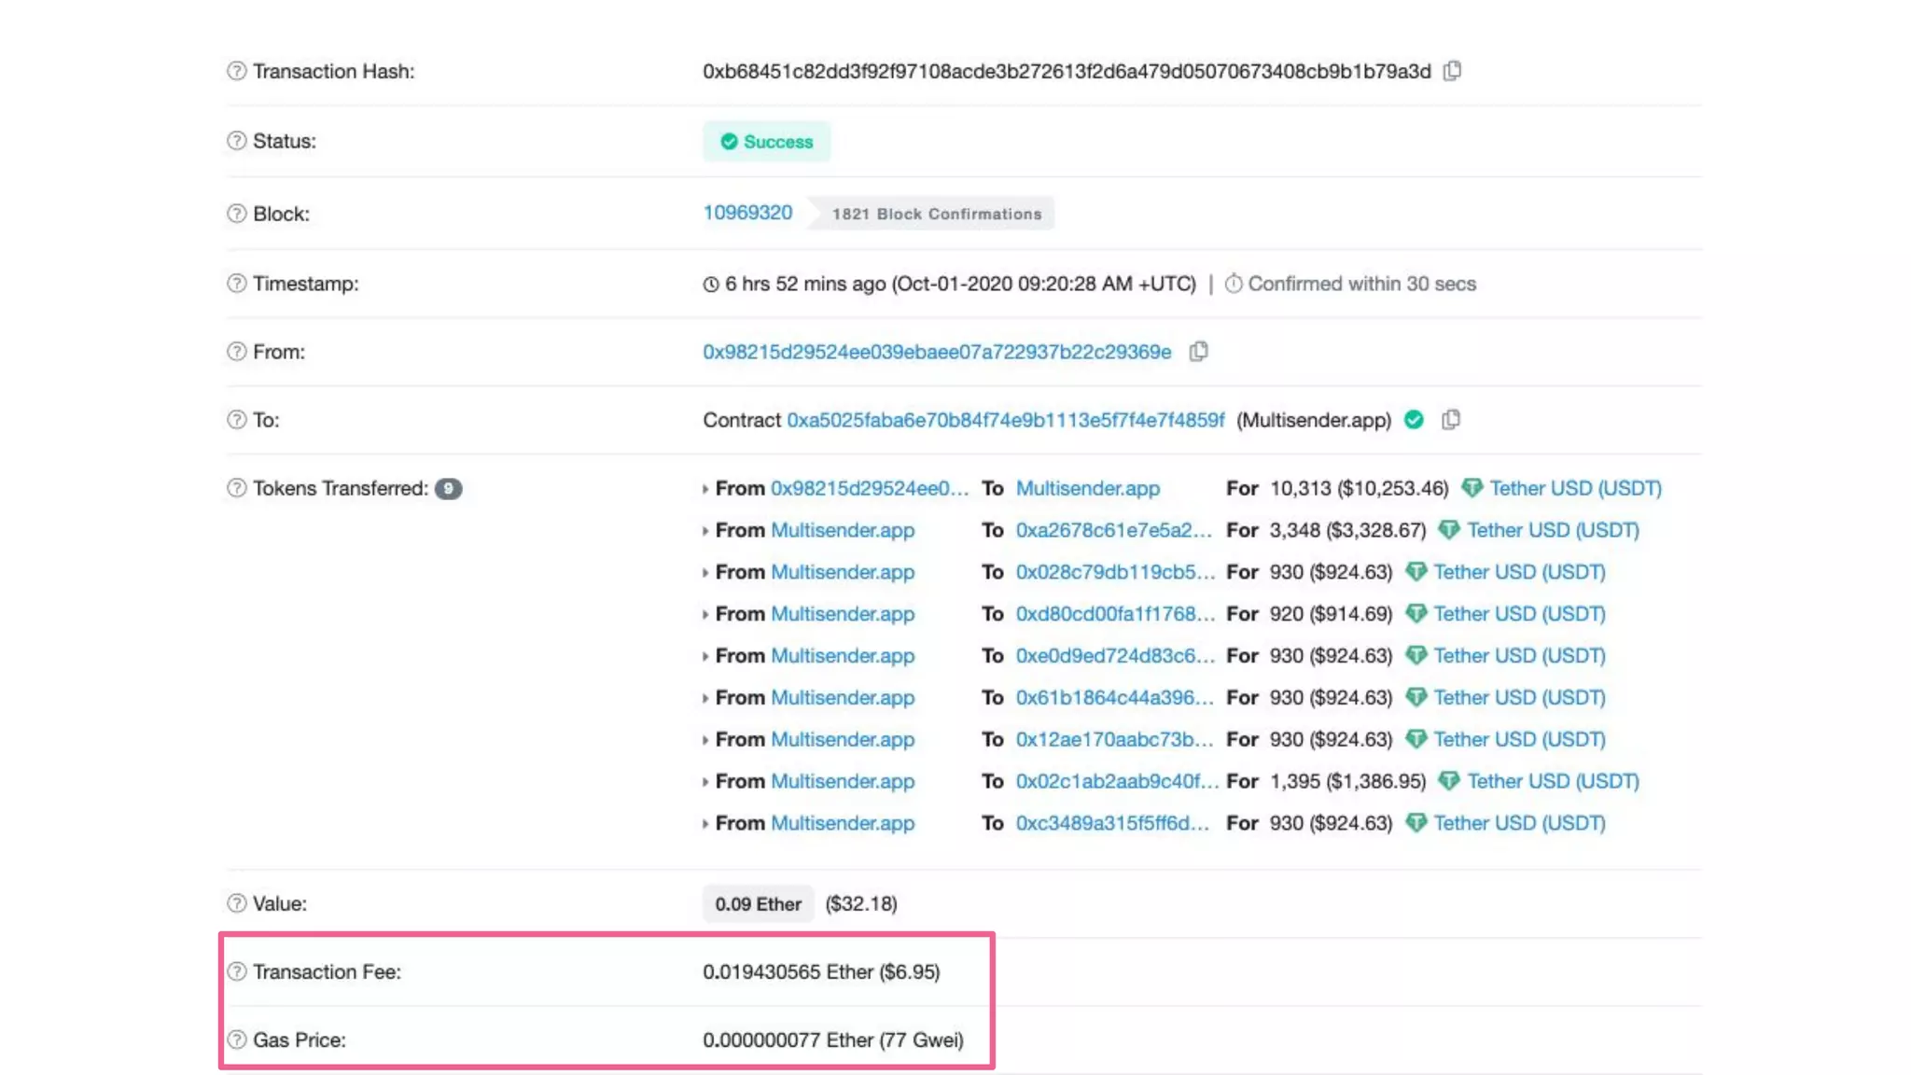Screen dimensions: 1911x1075
Task: Click help icon beside Transaction Hash
Action: 237,71
